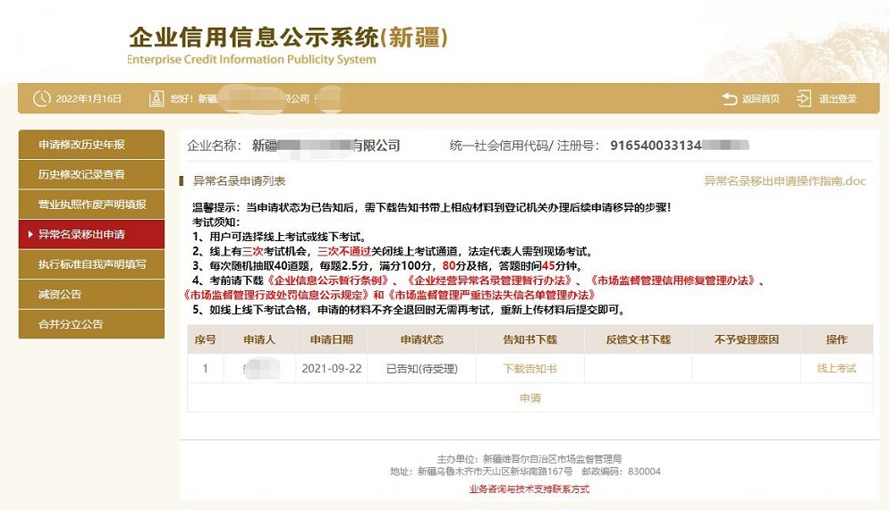
Task: Open 执行标准自我声明填写 from the sidebar
Action: (91, 264)
